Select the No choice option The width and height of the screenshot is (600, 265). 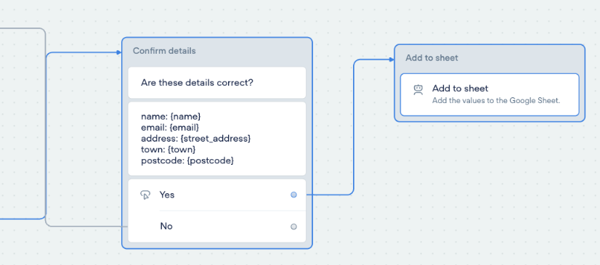point(217,227)
